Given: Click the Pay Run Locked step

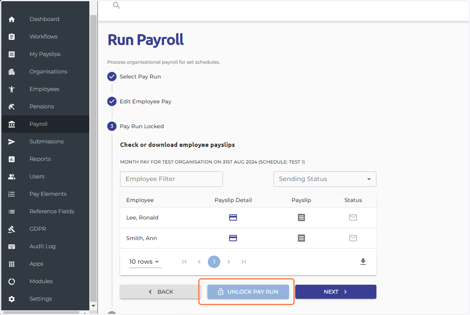Looking at the screenshot, I should (x=136, y=127).
